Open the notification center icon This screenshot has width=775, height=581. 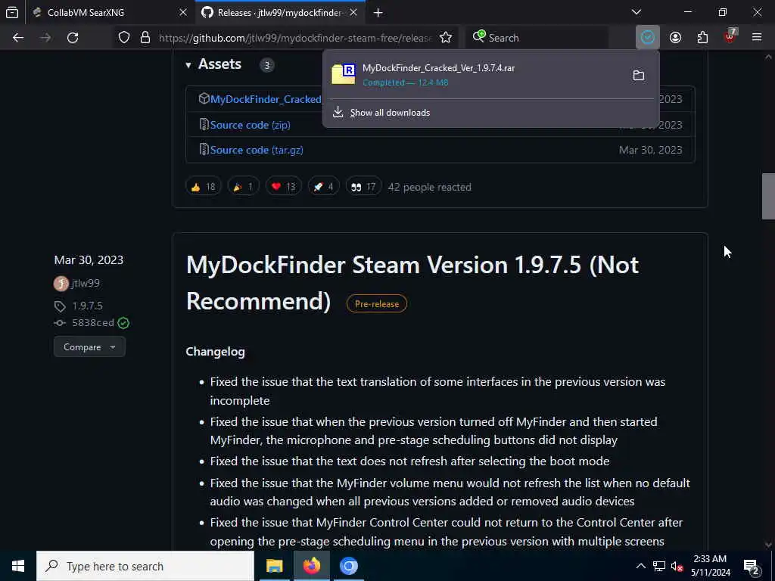(751, 567)
